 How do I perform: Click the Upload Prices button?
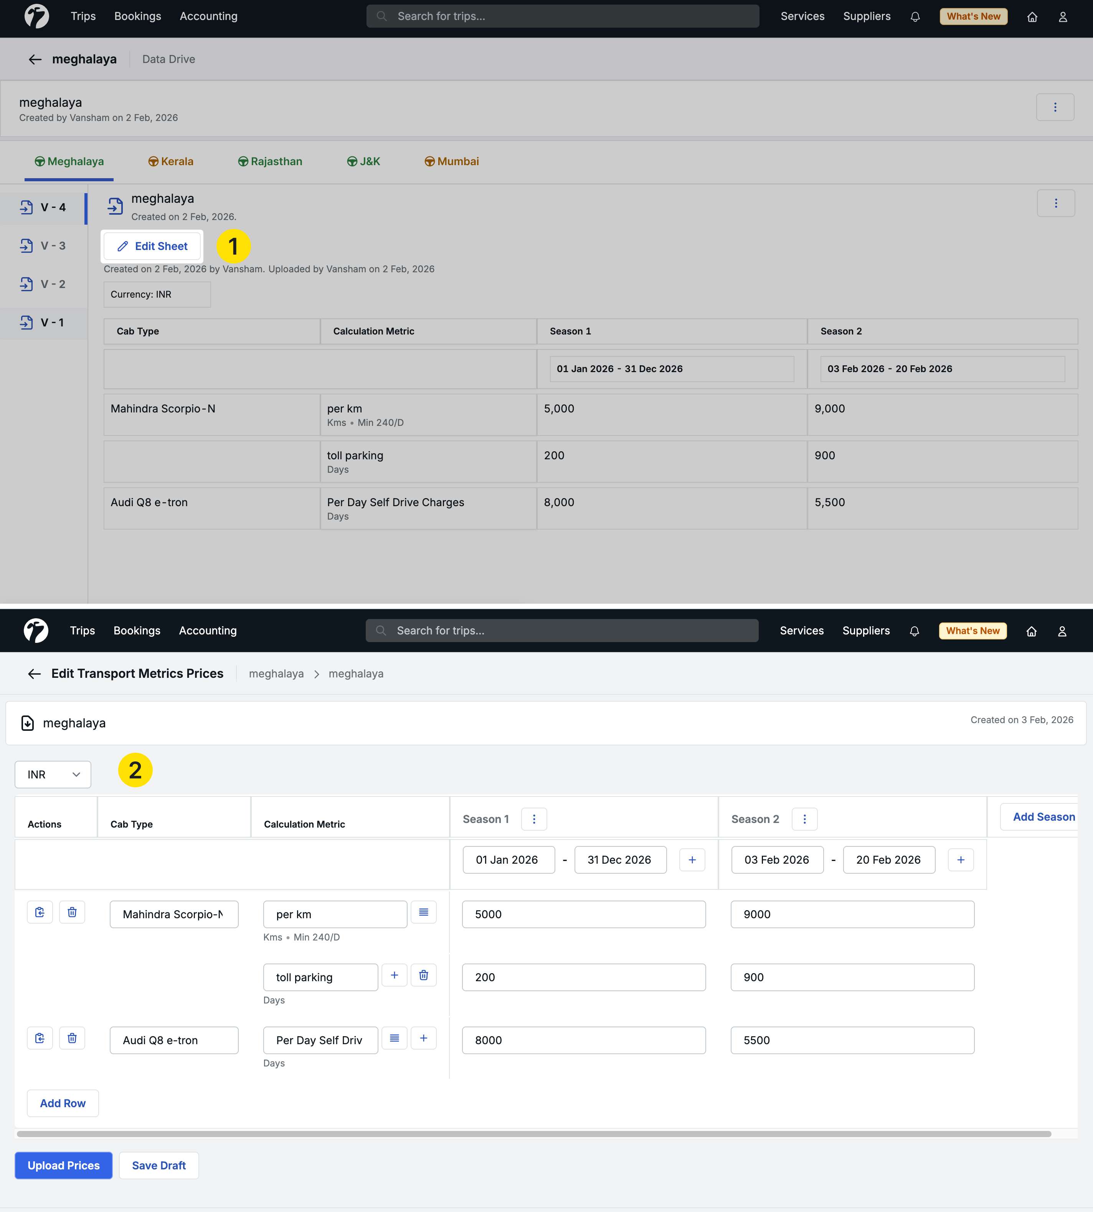click(x=64, y=1166)
